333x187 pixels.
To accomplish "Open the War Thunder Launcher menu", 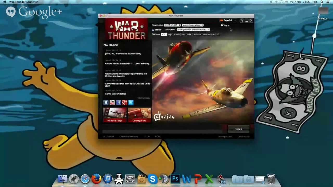I will tap(23, 2).
